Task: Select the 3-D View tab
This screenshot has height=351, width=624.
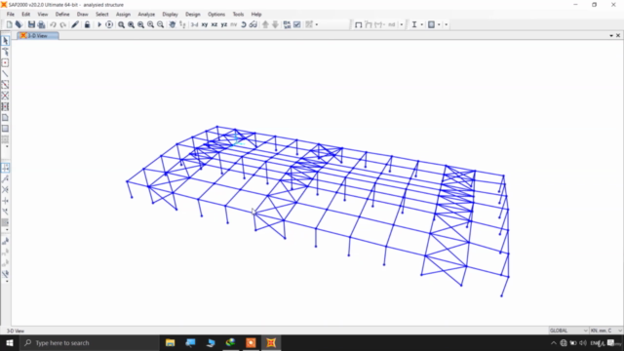Action: tap(38, 36)
